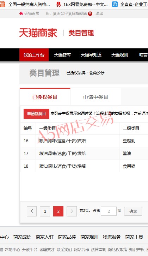The height and width of the screenshot is (256, 148).
Task: Open 物流服务 footer link
Action: tap(112, 237)
